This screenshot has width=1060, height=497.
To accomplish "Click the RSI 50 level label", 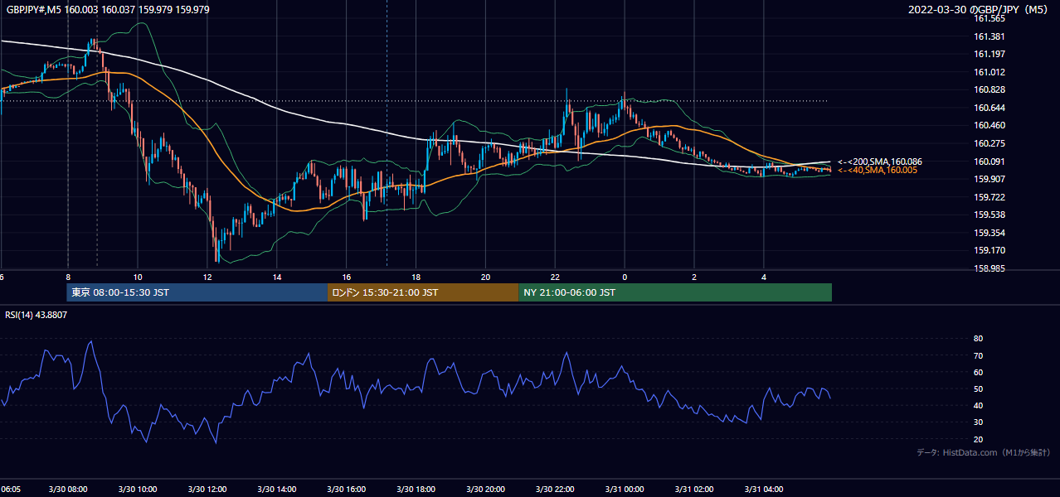I will click(x=978, y=388).
